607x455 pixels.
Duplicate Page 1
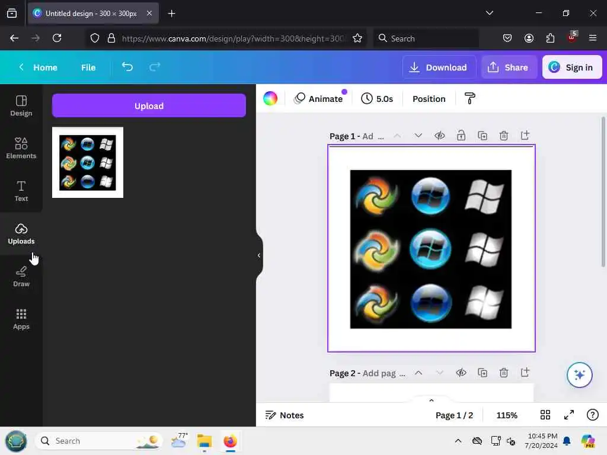coord(483,136)
